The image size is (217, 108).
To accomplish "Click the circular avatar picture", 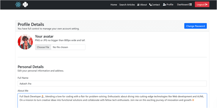I will [25, 42].
